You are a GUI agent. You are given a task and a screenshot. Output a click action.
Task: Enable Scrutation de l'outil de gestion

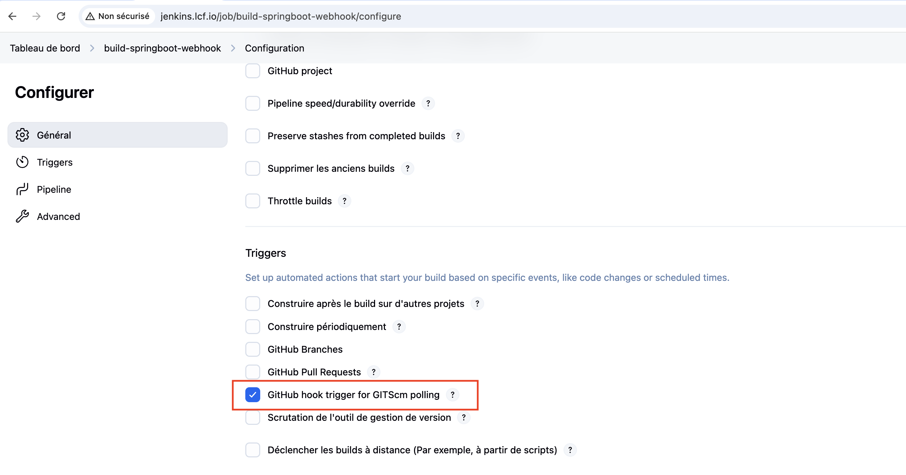[252, 418]
